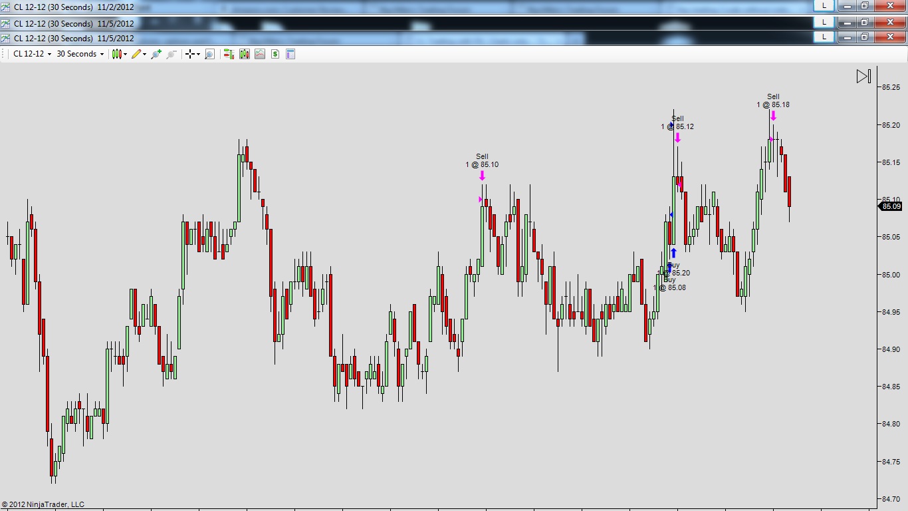Activate the CL 12-12 11/2/2012 chart window title

tap(74, 7)
